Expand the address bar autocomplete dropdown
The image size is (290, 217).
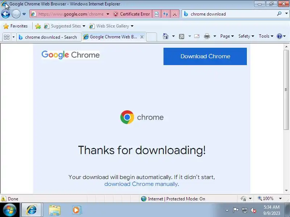click(108, 14)
